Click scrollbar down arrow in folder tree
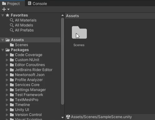Image resolution: width=155 pixels, height=120 pixels. (63, 118)
